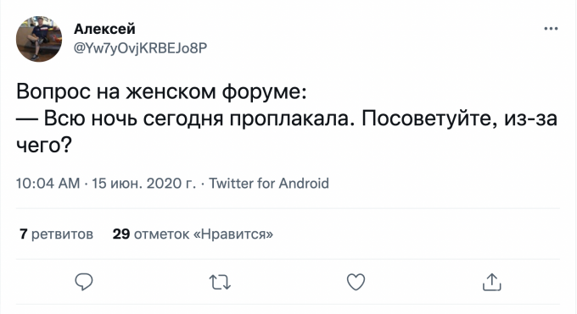Image resolution: width=577 pixels, height=314 pixels.
Task: Visit the Алексей display name link
Action: pos(104,29)
